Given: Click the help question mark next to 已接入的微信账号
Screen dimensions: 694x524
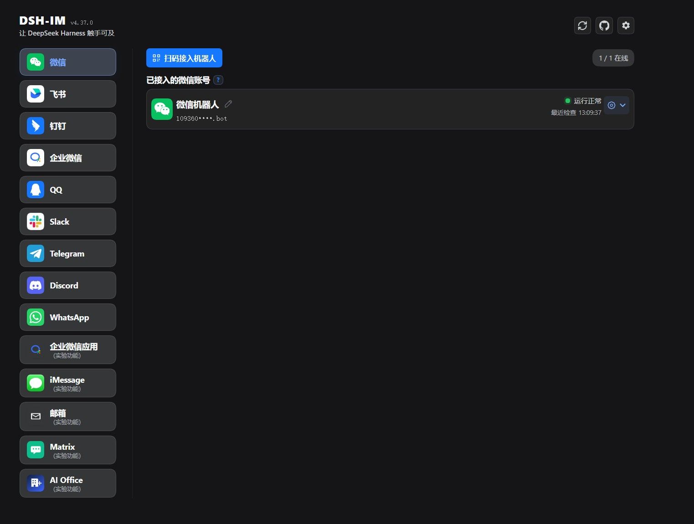Looking at the screenshot, I should (x=218, y=80).
